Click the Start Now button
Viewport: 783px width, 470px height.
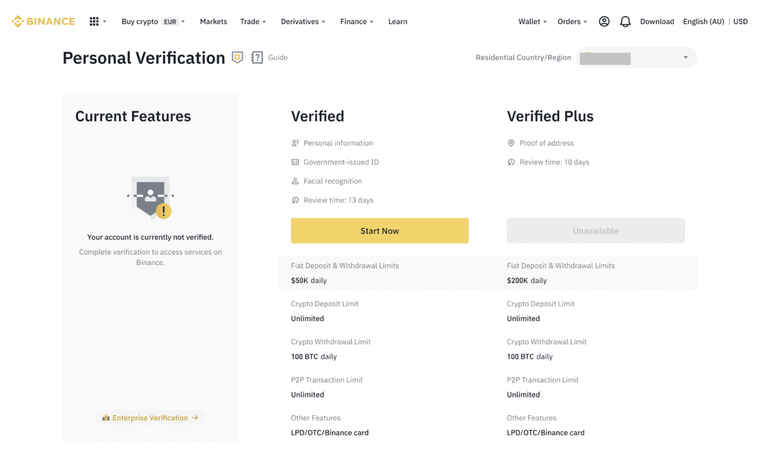[379, 231]
